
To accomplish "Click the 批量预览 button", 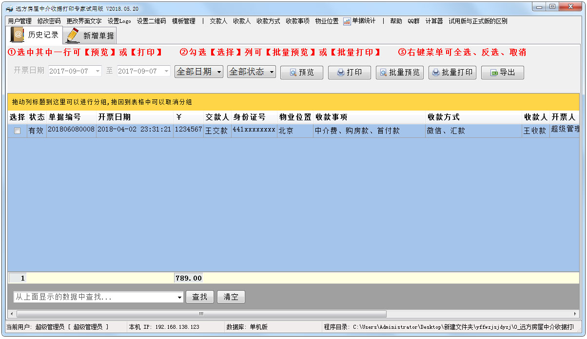I will coord(399,73).
